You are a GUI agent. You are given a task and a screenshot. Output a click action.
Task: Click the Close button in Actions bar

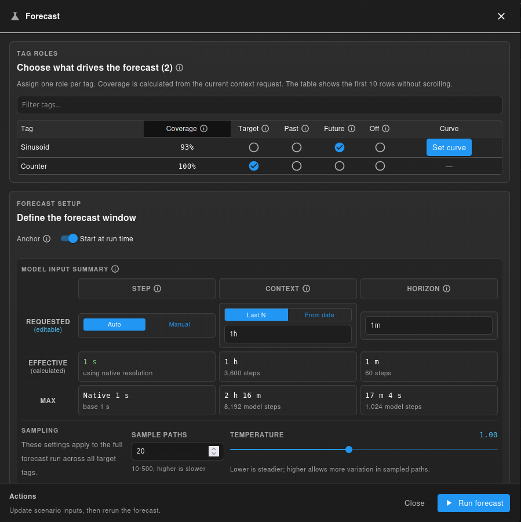pyautogui.click(x=414, y=503)
